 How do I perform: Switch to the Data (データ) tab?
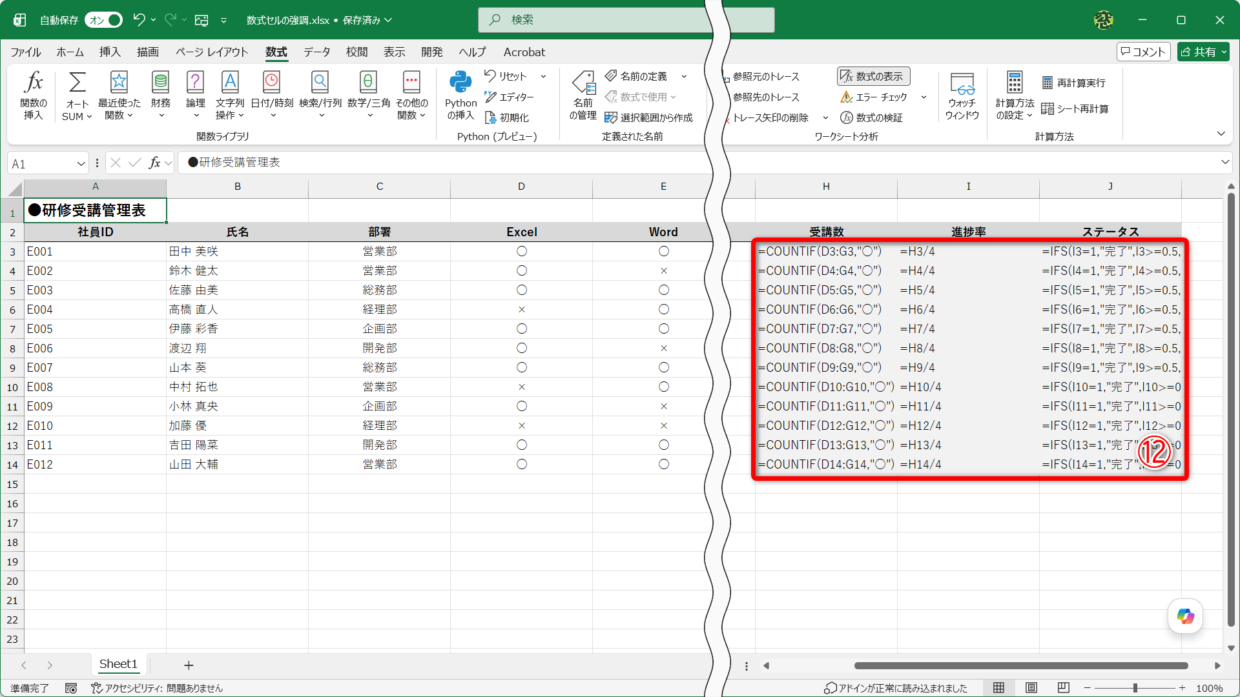tap(317, 52)
